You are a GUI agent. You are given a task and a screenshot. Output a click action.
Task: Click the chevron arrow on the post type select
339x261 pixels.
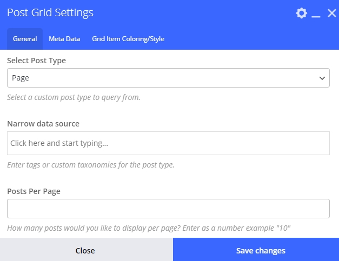(322, 78)
